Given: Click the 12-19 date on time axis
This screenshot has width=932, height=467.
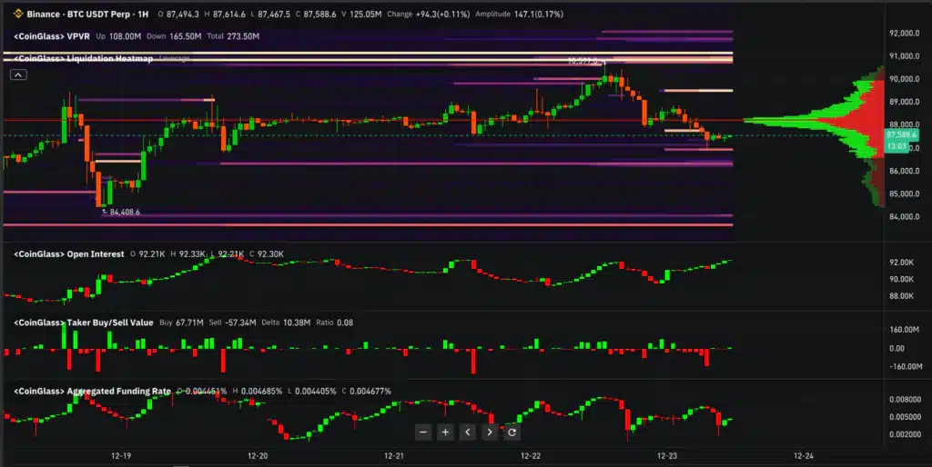Looking at the screenshot, I should click(x=121, y=454).
